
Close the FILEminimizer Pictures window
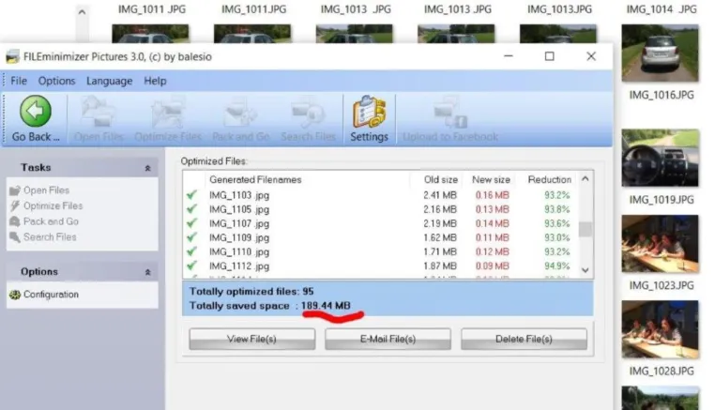click(x=591, y=56)
